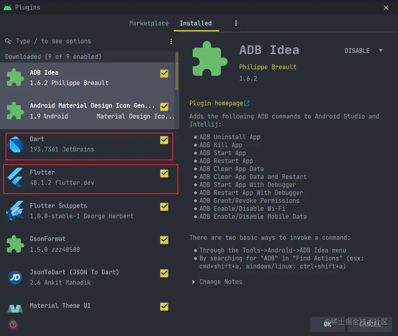Click the GsonFormat puzzle icon
The height and width of the screenshot is (336, 398).
[x=15, y=244]
